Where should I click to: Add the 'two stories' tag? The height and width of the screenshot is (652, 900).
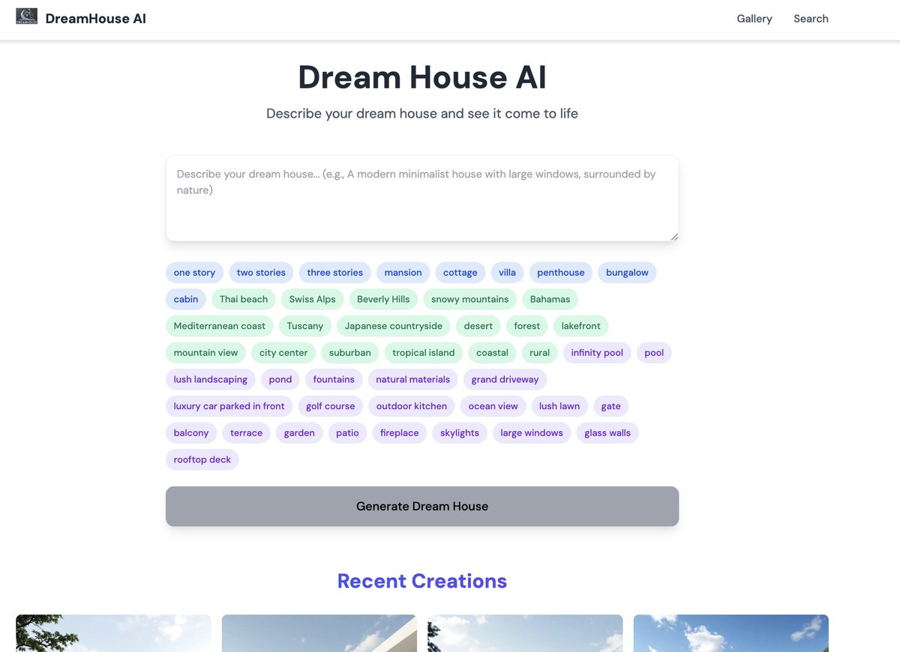tap(261, 273)
